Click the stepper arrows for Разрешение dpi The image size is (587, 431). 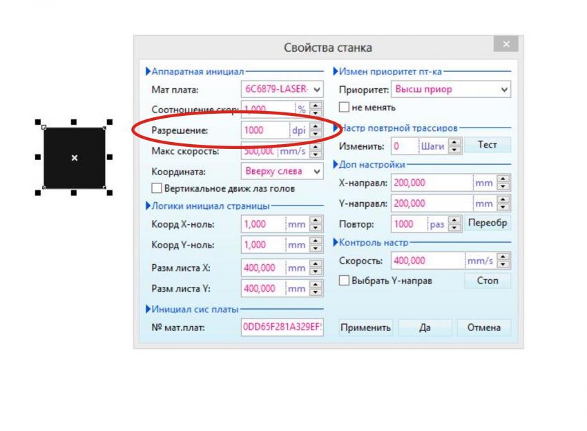tap(316, 129)
